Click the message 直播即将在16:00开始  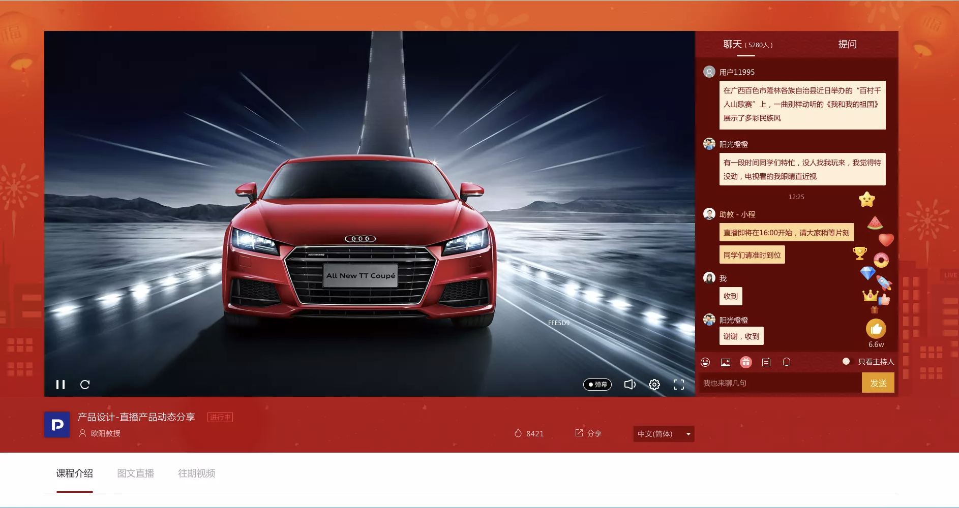point(787,233)
